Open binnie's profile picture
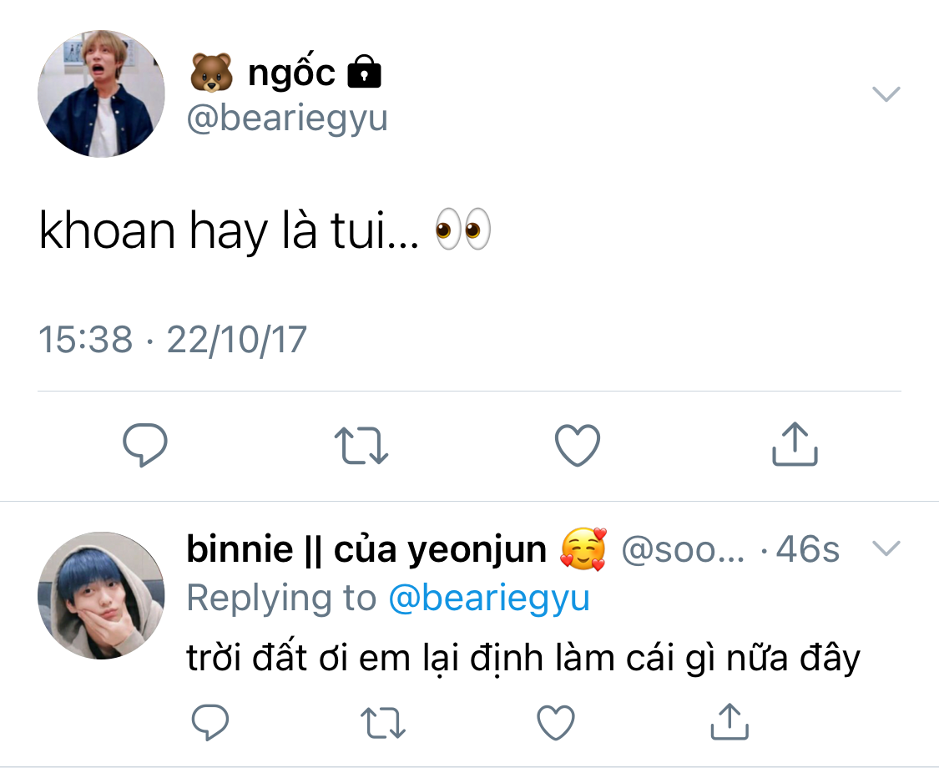 click(101, 595)
